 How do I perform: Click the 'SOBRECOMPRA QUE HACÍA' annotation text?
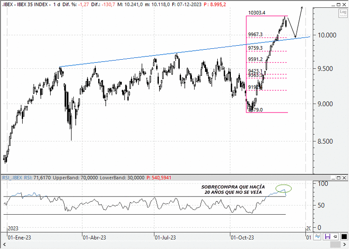tap(233, 187)
